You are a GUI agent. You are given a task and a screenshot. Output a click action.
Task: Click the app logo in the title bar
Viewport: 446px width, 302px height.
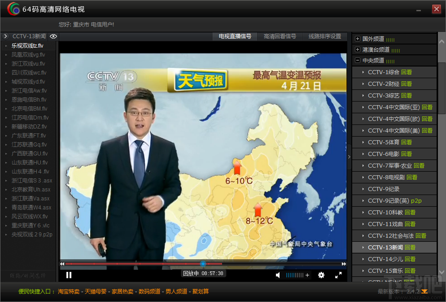[13, 8]
